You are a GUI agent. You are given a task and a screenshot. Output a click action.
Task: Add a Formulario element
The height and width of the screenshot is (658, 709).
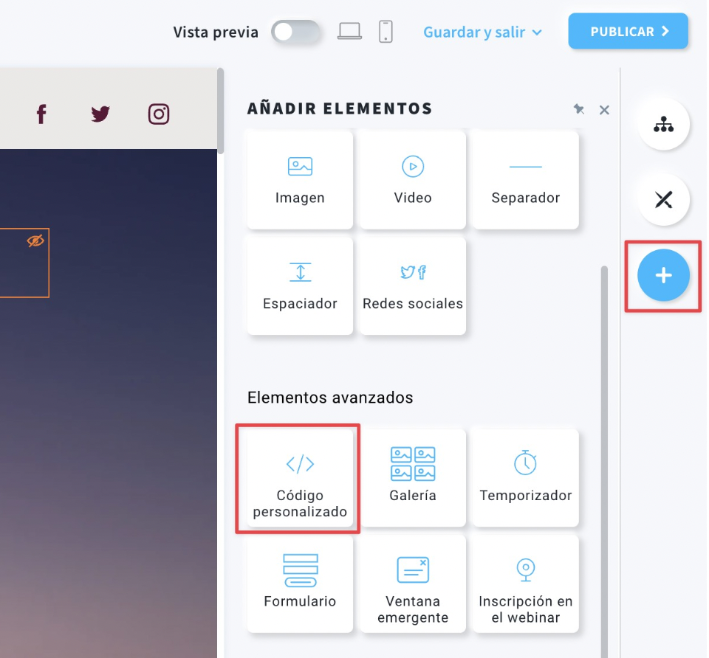coord(300,583)
